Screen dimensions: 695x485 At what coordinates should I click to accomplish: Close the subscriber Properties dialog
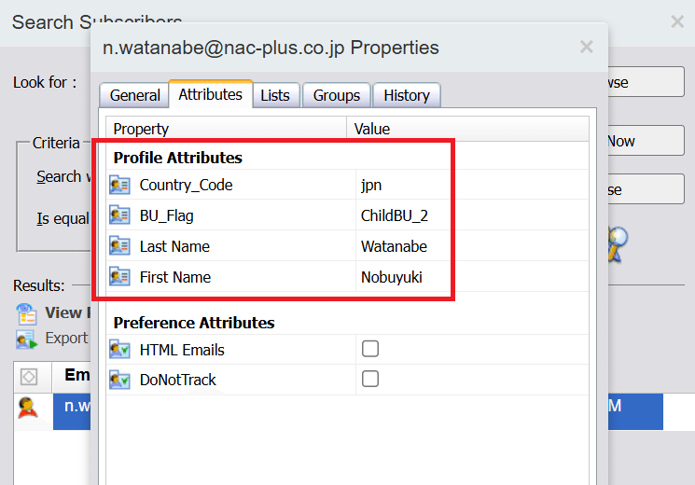[587, 47]
